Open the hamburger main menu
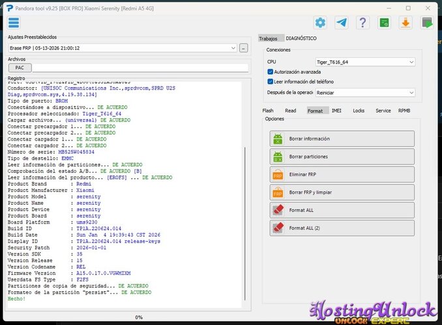 click(x=14, y=23)
